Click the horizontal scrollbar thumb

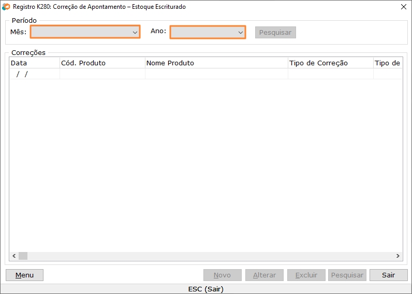pos(23,256)
